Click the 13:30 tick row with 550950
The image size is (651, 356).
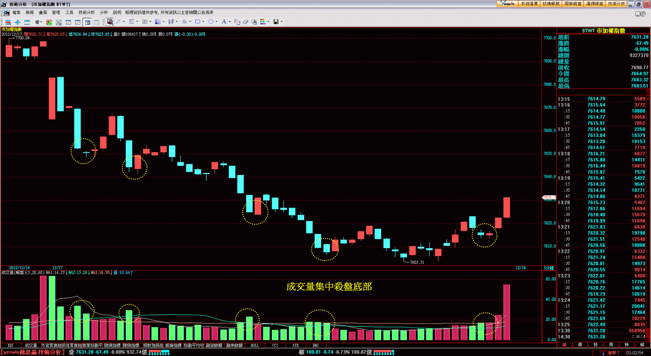coord(601,331)
